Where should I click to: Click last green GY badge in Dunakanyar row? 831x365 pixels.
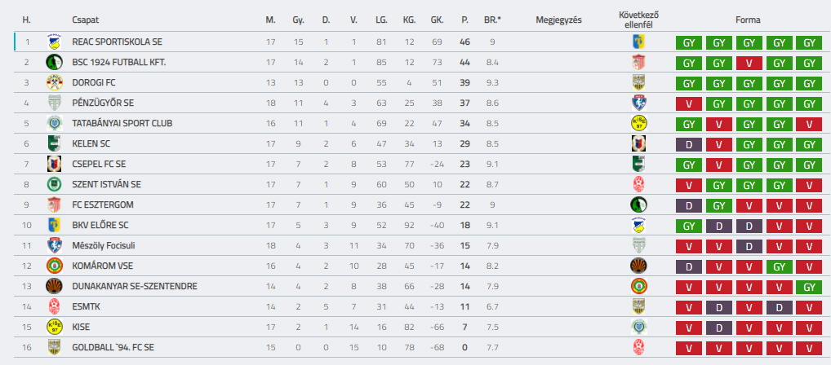tap(808, 287)
